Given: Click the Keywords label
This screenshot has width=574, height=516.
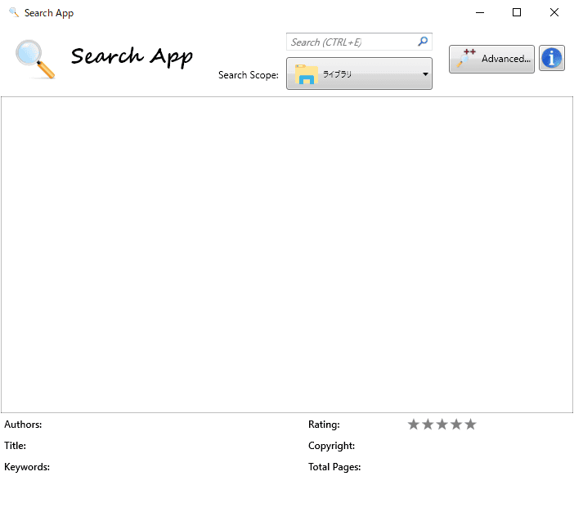Looking at the screenshot, I should tap(27, 467).
